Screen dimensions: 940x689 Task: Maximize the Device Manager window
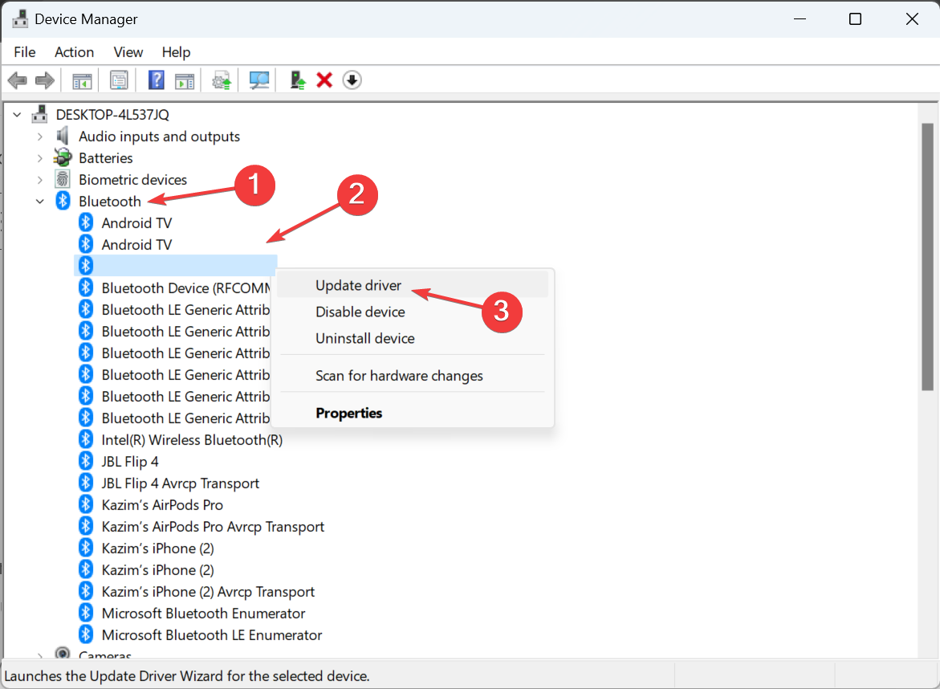point(856,19)
